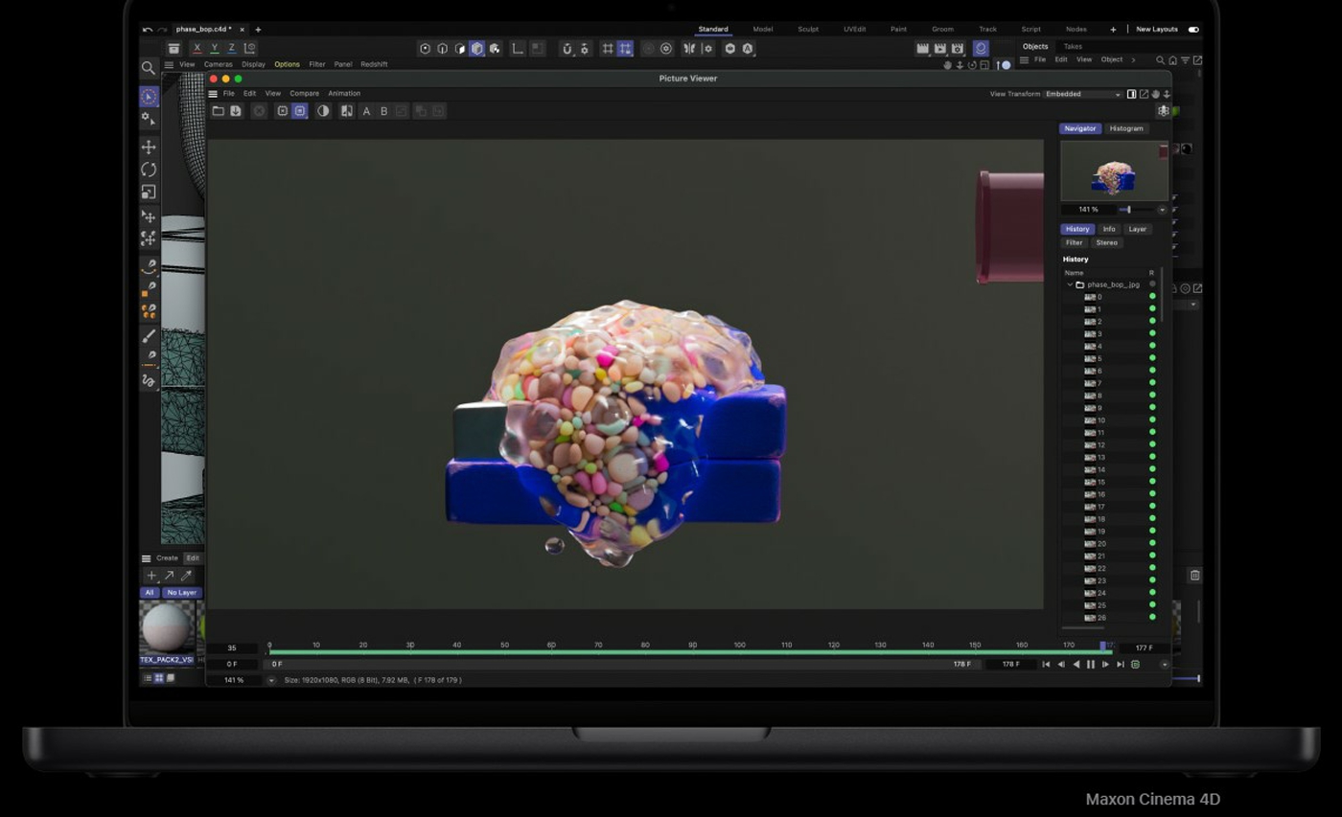
Task: Switch to the Takes tab
Action: pos(1073,46)
